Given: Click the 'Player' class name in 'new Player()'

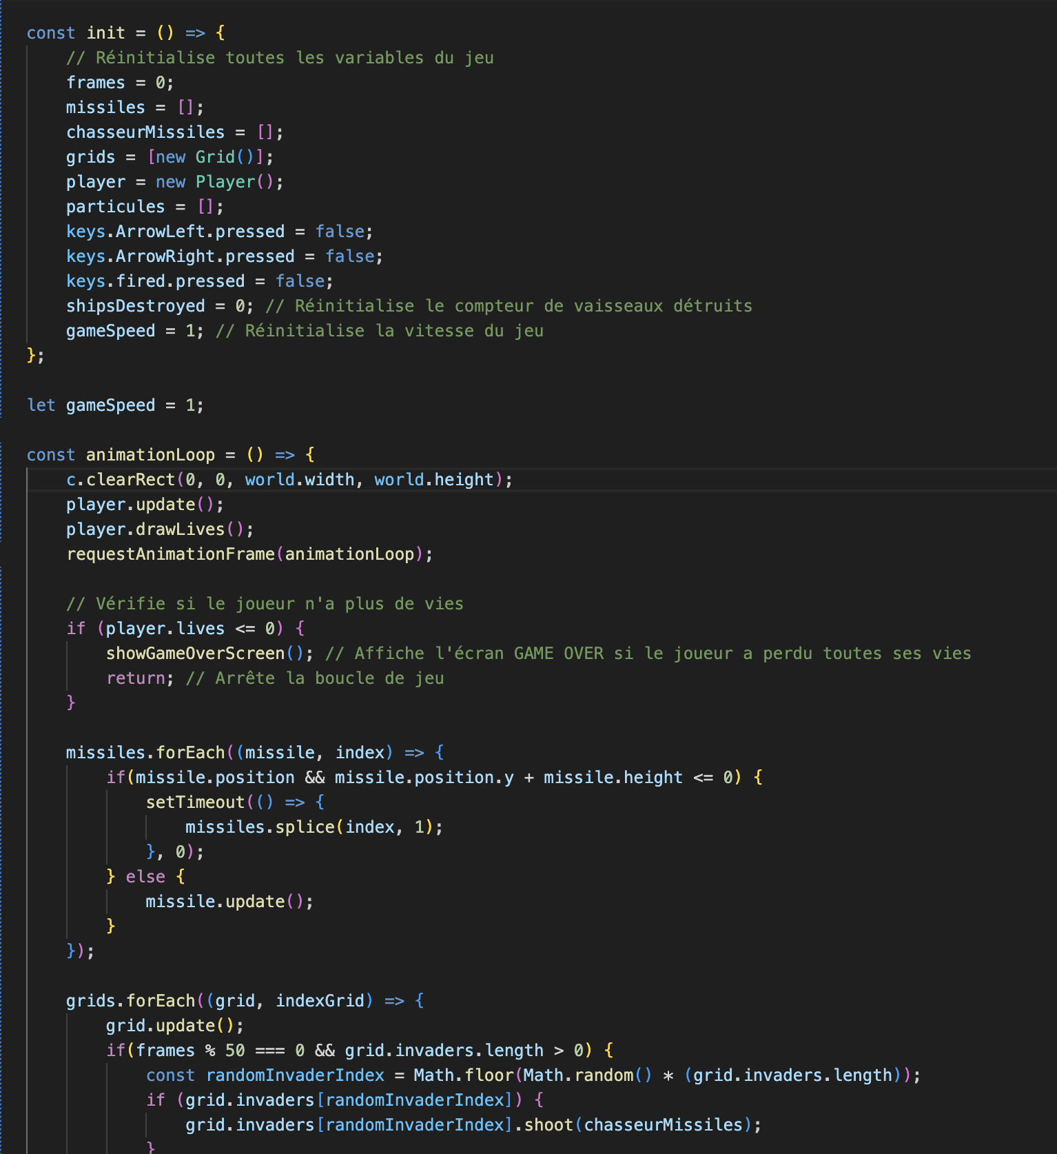Looking at the screenshot, I should coord(225,182).
